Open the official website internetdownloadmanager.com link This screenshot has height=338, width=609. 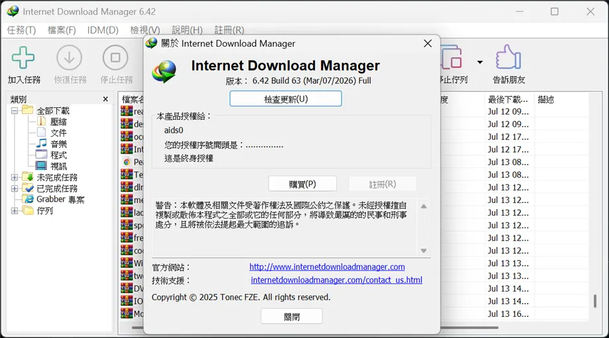click(327, 267)
